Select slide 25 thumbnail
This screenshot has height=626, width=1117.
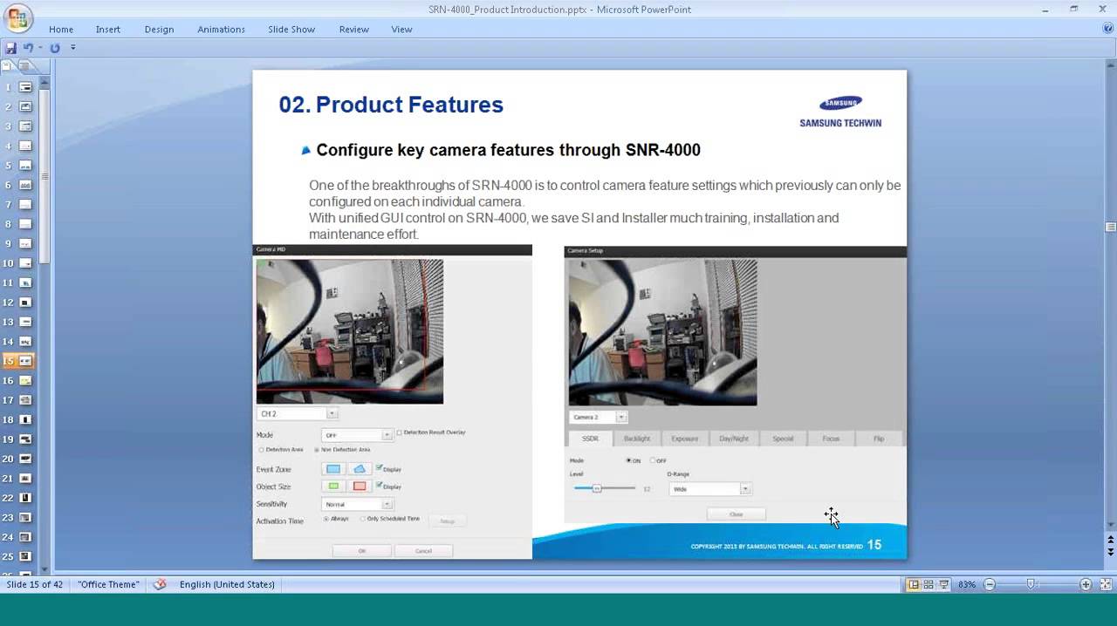coord(25,556)
